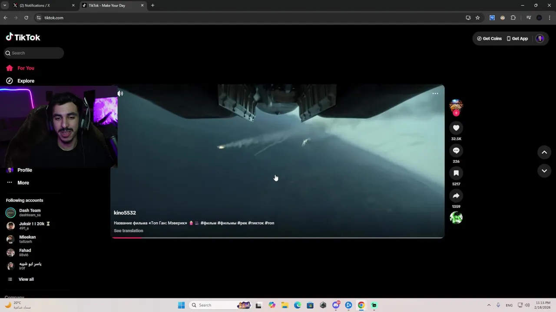
Task: Open the weather widget showing 20°C
Action: (18, 305)
